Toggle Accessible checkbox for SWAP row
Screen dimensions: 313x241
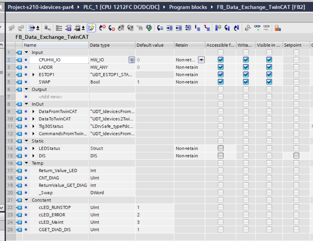[220, 82]
